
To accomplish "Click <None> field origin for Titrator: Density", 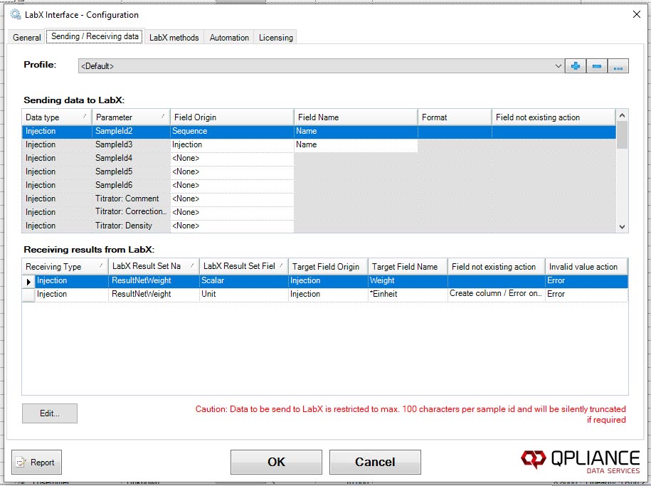I will pos(232,226).
